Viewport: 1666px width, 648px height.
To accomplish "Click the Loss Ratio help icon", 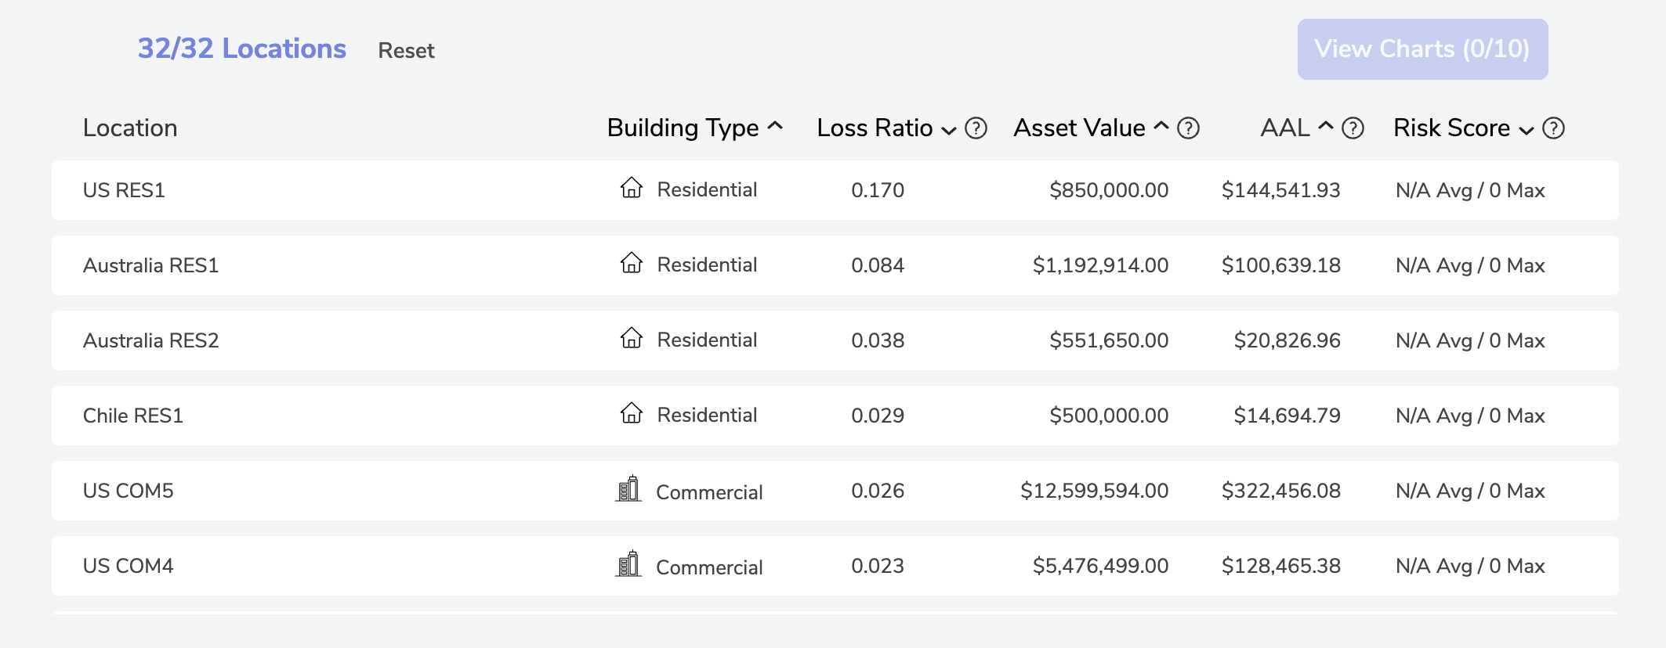I will [976, 128].
